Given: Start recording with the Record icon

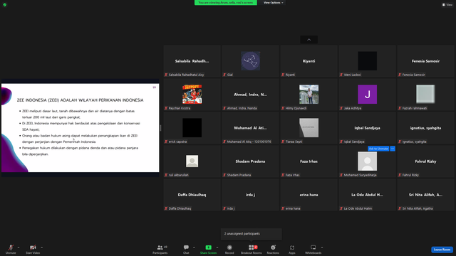Looking at the screenshot, I should 229,247.
